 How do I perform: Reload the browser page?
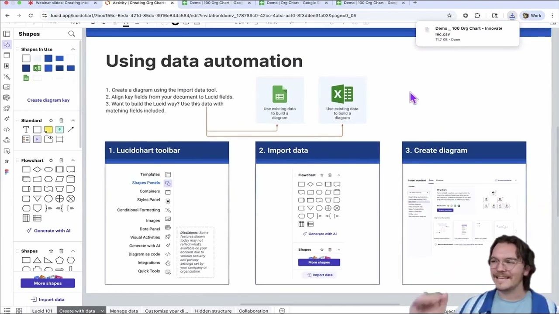(x=31, y=16)
